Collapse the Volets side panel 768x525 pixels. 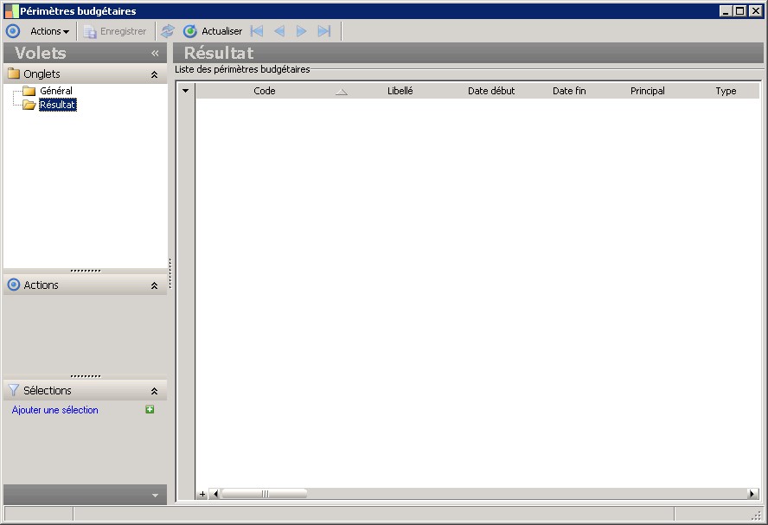pyautogui.click(x=155, y=53)
